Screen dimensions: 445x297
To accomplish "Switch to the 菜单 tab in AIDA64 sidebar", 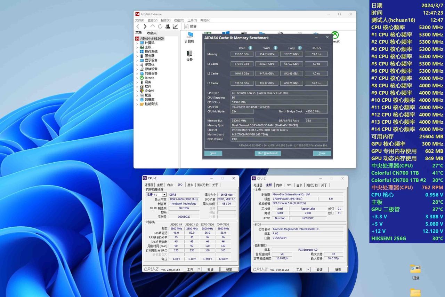I will pos(138,33).
